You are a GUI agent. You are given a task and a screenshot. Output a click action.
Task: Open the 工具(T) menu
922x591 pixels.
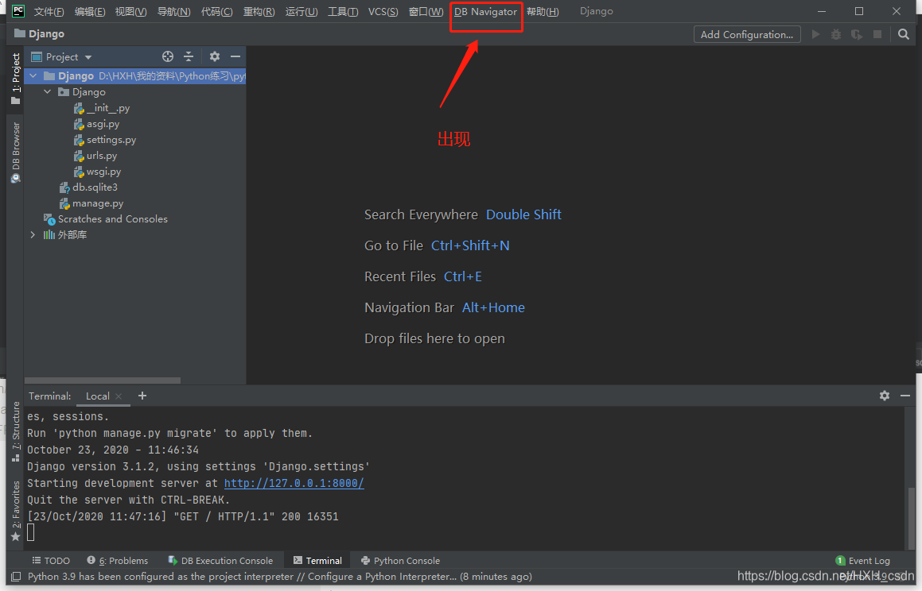343,12
